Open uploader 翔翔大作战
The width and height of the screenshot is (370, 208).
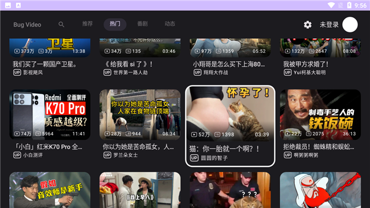216,72
